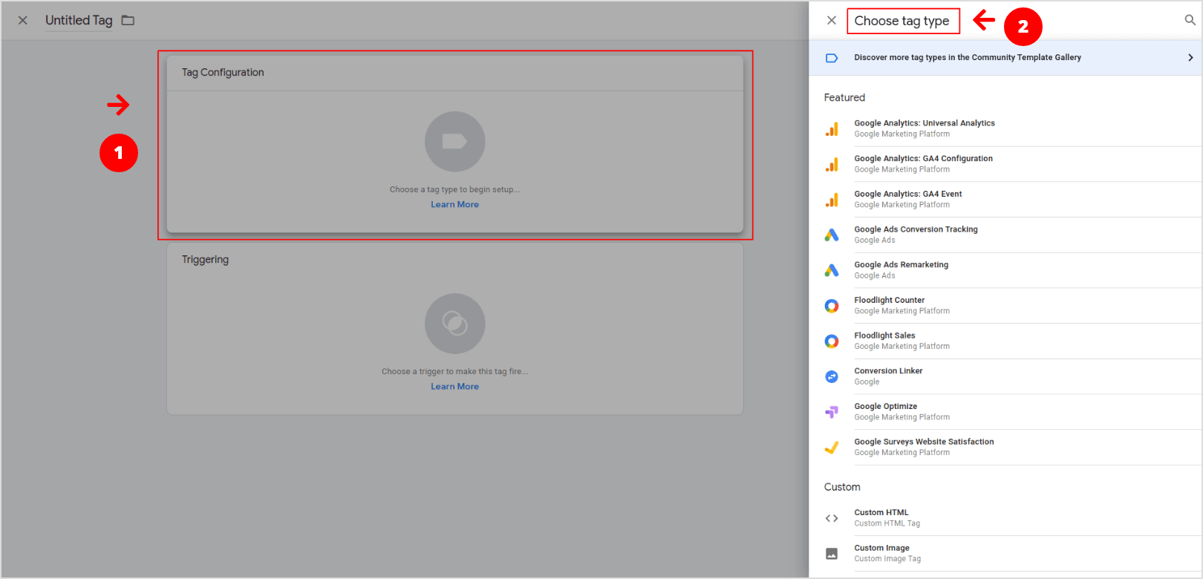Click the Google Surveys Website Satisfaction checkmark icon
This screenshot has width=1203, height=579.
832,448
